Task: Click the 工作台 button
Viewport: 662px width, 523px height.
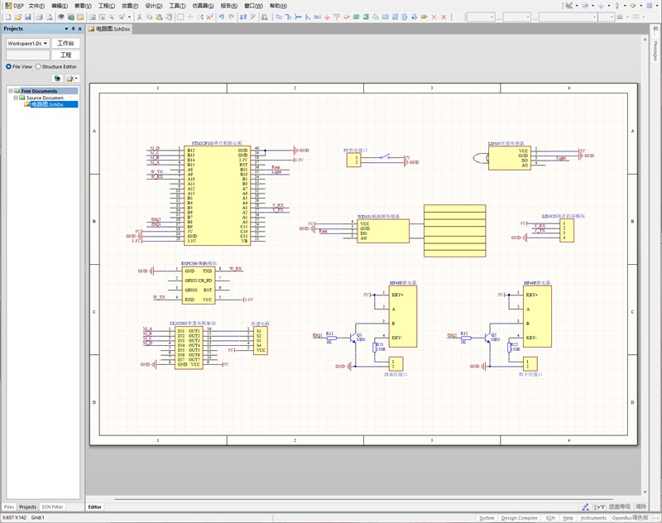Action: tap(65, 43)
